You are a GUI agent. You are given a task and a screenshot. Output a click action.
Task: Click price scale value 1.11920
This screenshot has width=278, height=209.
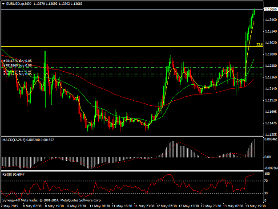tap(271, 100)
